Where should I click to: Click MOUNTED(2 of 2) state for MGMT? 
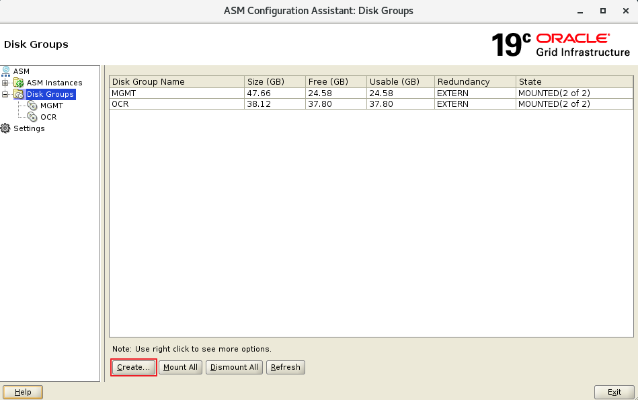point(554,93)
